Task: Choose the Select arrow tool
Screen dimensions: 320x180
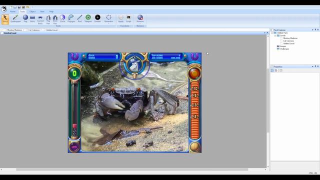Action: coord(5,19)
